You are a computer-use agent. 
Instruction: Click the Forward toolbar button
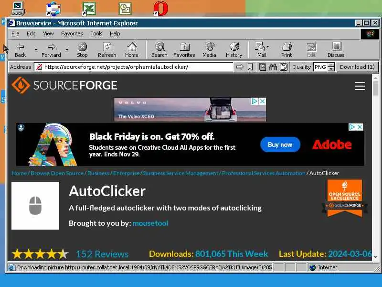(51, 50)
